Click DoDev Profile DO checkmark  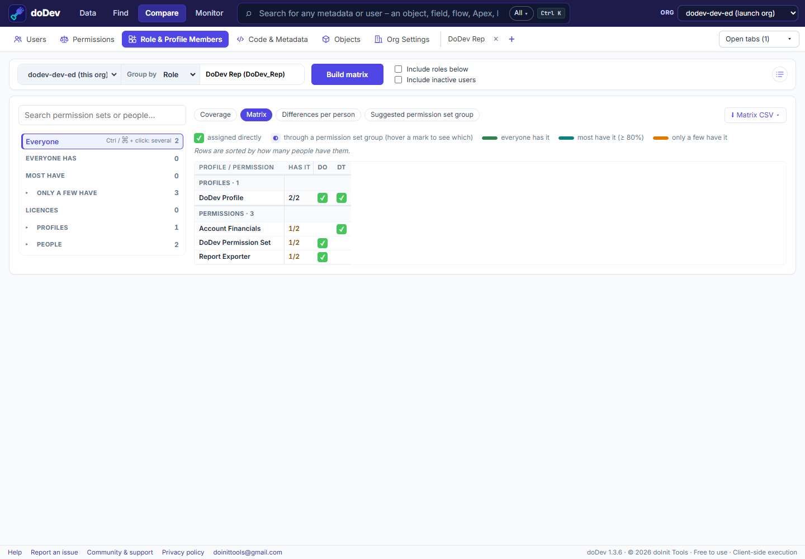(x=323, y=198)
